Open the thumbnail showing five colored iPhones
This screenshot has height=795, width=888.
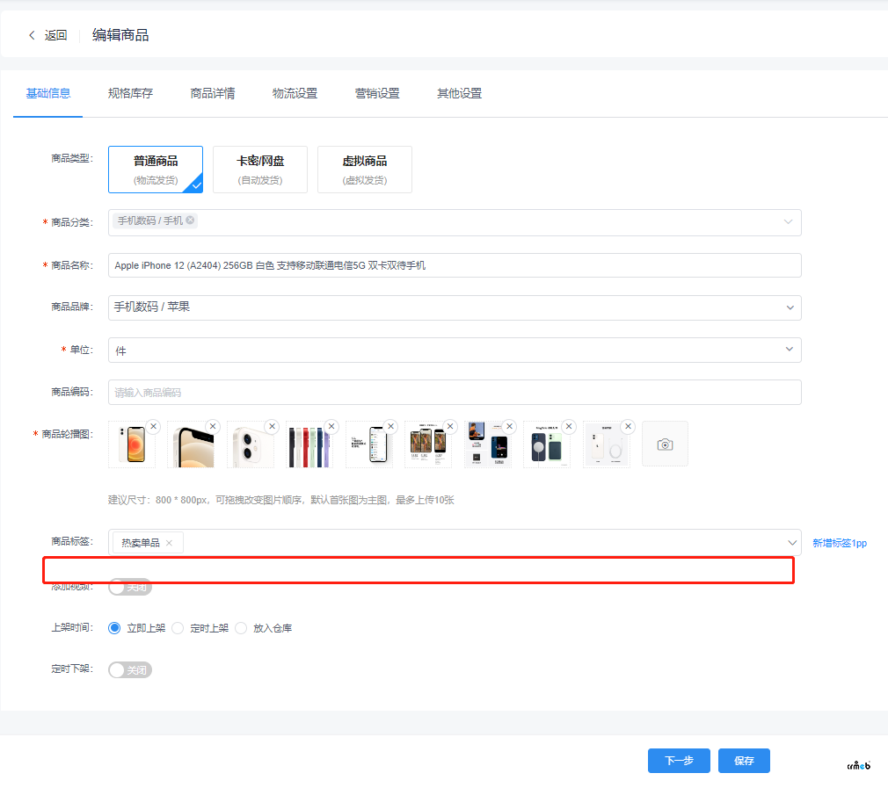pyautogui.click(x=309, y=444)
